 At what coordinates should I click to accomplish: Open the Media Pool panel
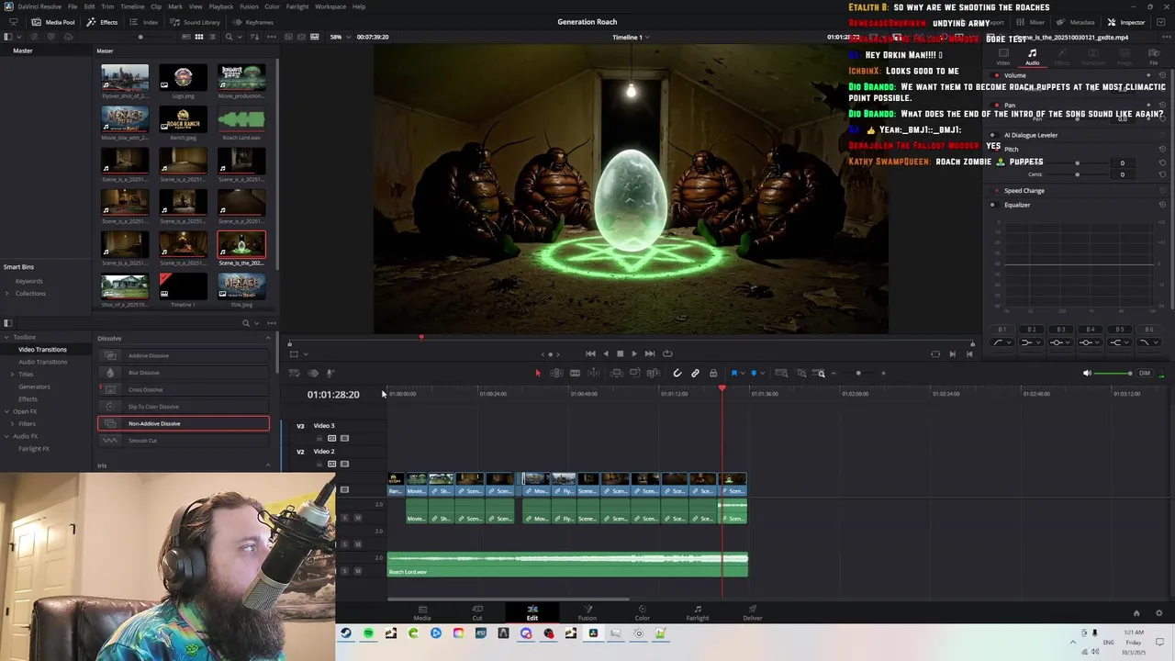click(53, 22)
